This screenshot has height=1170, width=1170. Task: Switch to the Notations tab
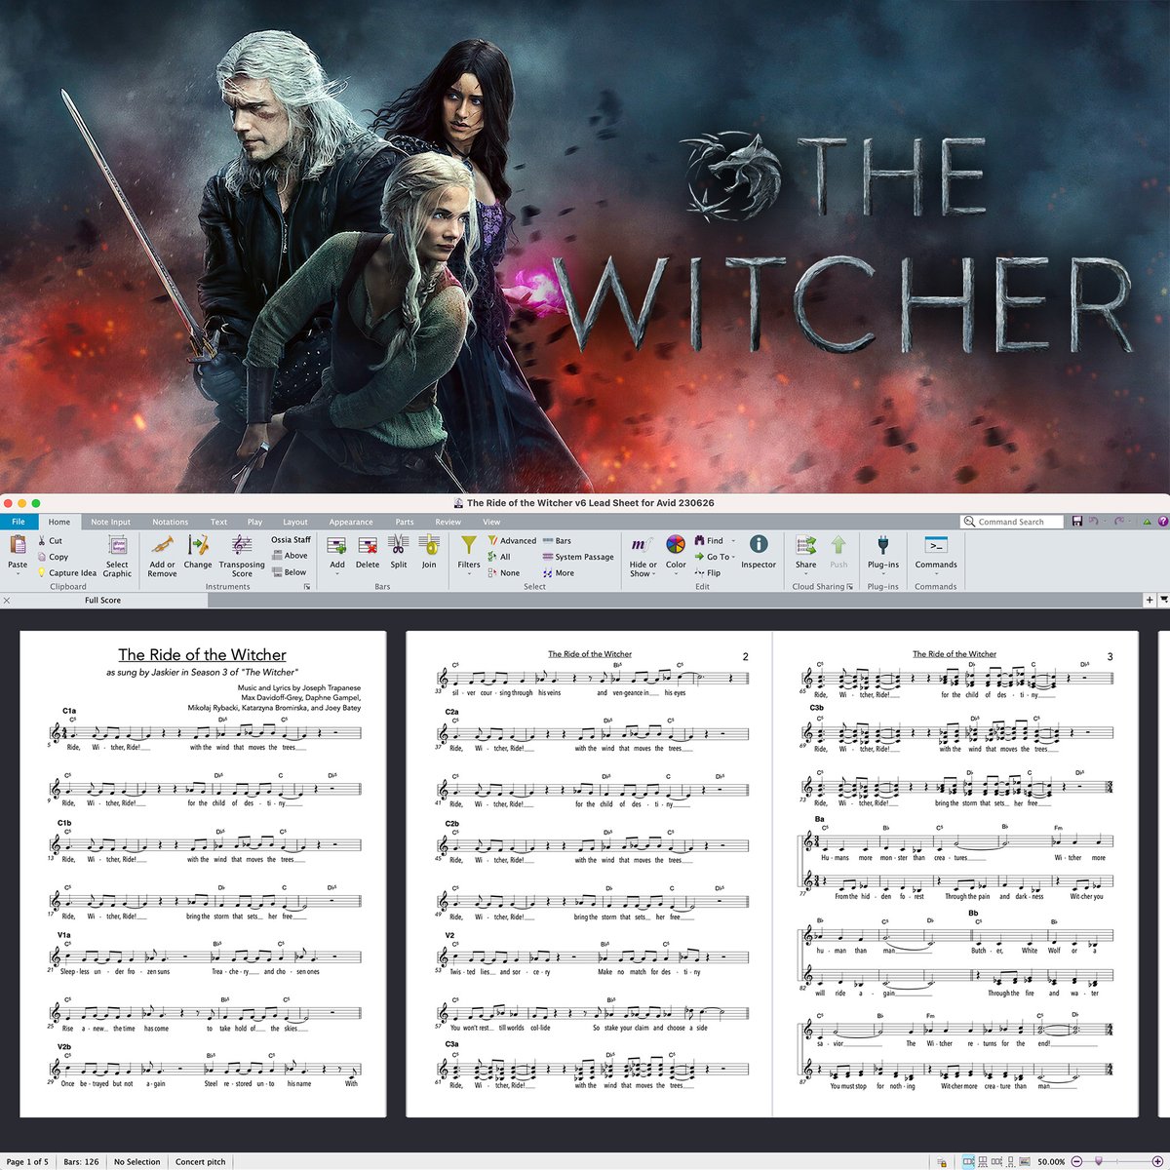coord(170,522)
